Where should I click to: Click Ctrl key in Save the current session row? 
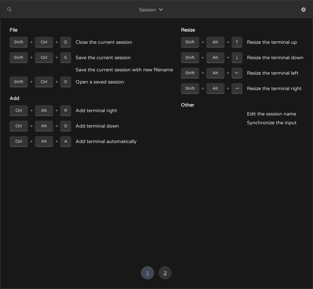point(44,57)
